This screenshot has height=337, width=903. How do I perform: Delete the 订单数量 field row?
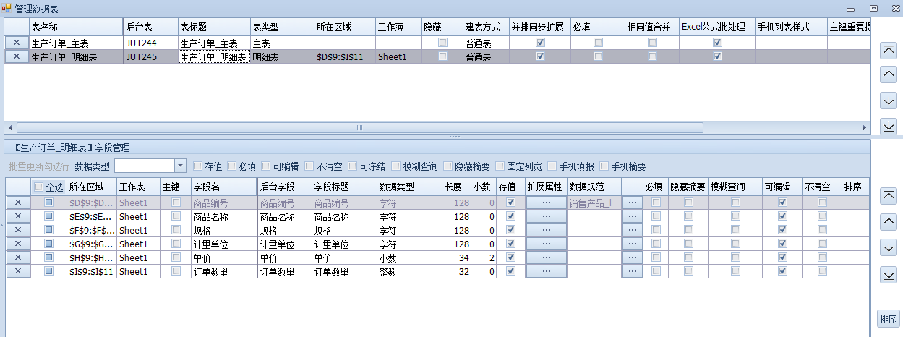click(x=18, y=271)
